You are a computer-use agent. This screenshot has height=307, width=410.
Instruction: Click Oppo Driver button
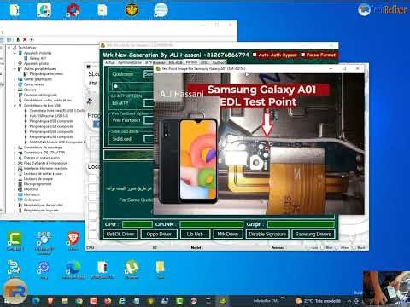(159, 235)
